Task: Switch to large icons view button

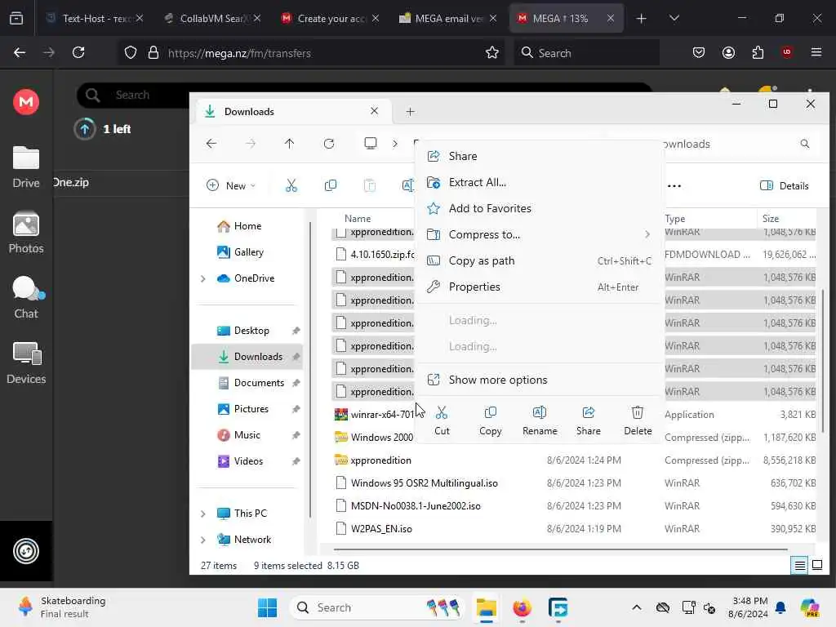Action: pos(816,565)
